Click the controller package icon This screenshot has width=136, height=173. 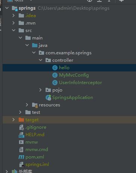click(48, 60)
